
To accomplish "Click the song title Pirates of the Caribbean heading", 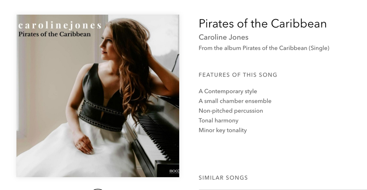I will [262, 24].
